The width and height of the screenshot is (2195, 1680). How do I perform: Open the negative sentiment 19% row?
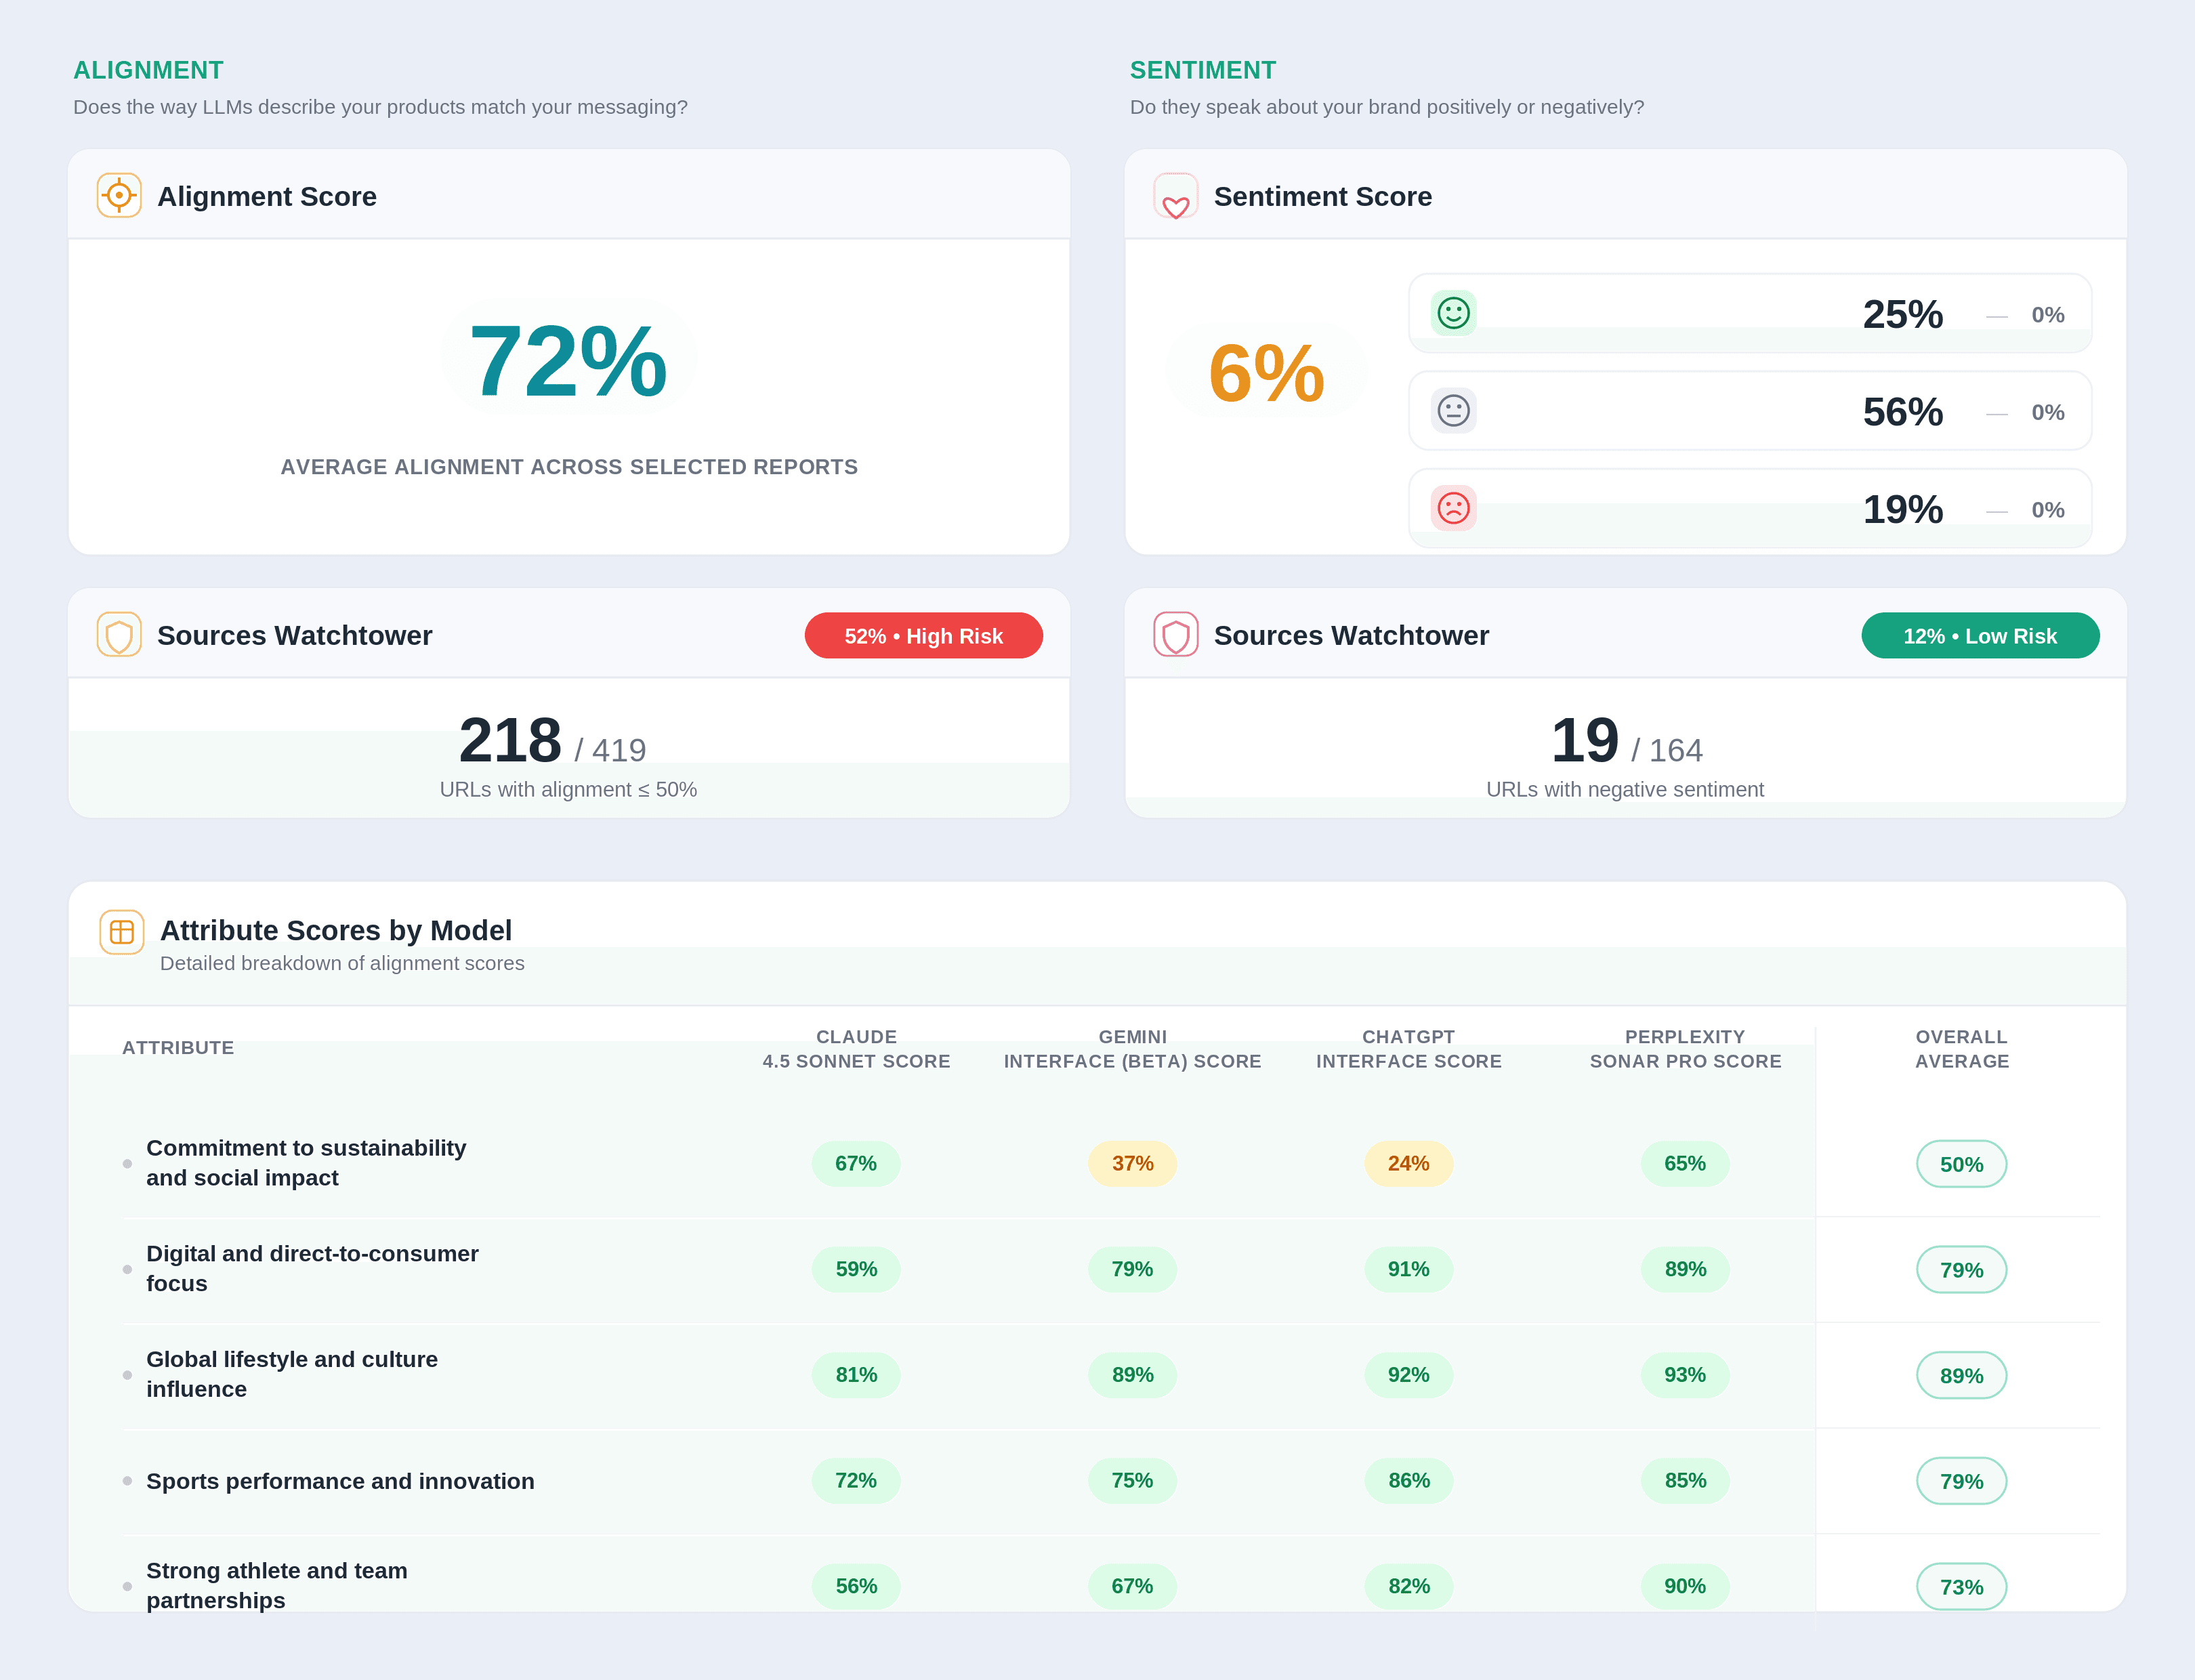[1750, 508]
